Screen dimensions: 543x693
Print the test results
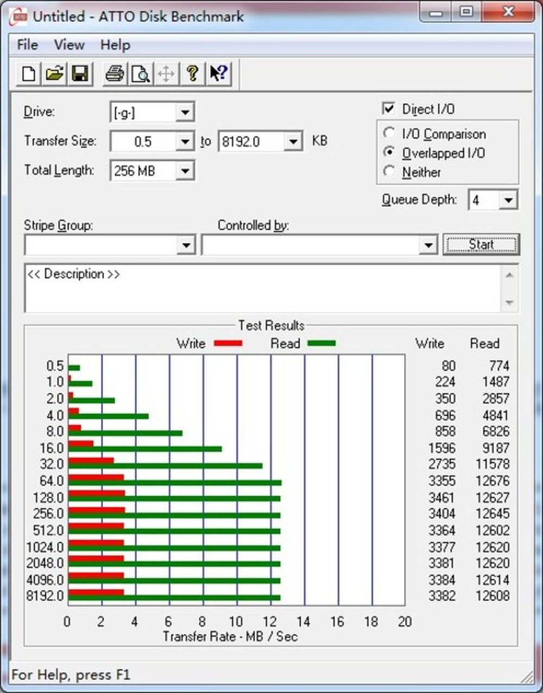point(115,73)
